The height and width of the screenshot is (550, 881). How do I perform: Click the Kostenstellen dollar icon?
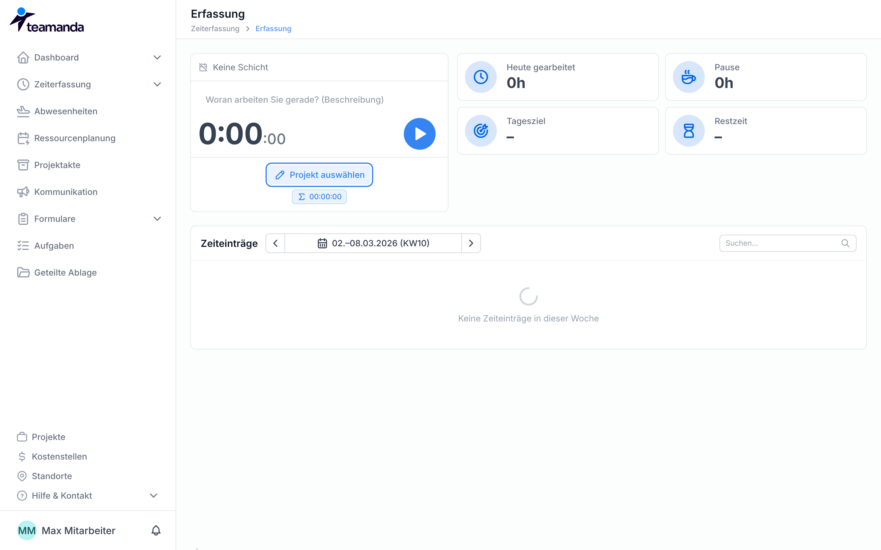click(x=22, y=457)
